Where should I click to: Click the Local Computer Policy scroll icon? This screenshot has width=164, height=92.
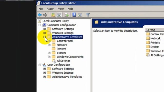click(40, 21)
